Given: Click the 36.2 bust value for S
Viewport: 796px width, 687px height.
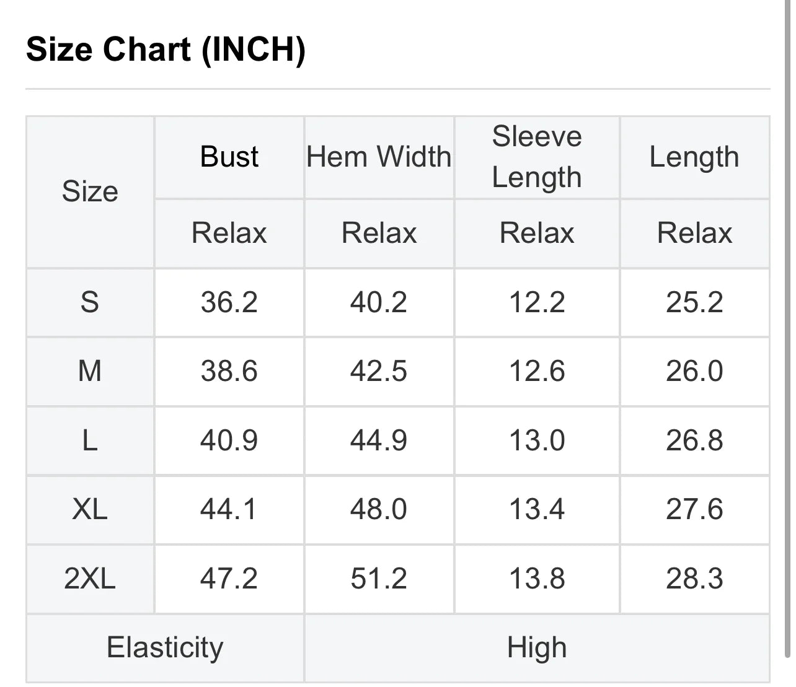Looking at the screenshot, I should click(229, 302).
